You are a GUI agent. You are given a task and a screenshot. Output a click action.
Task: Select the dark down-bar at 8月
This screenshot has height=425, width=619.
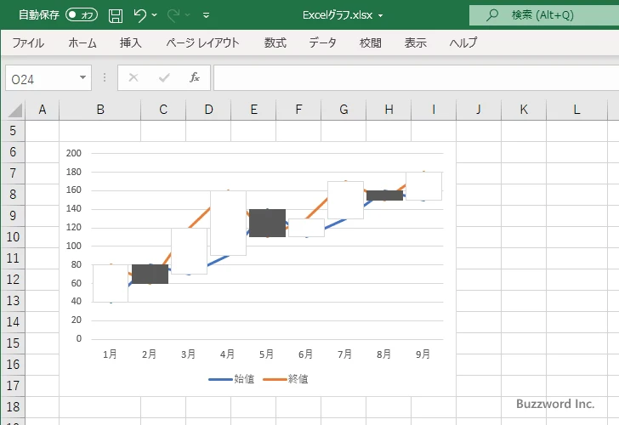tap(384, 195)
